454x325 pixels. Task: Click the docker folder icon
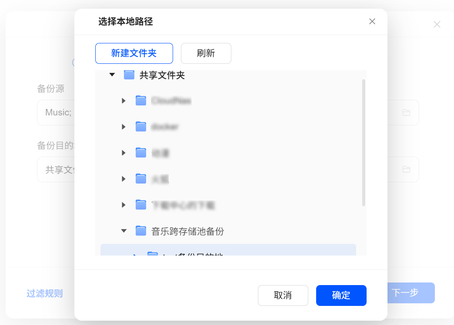click(140, 127)
